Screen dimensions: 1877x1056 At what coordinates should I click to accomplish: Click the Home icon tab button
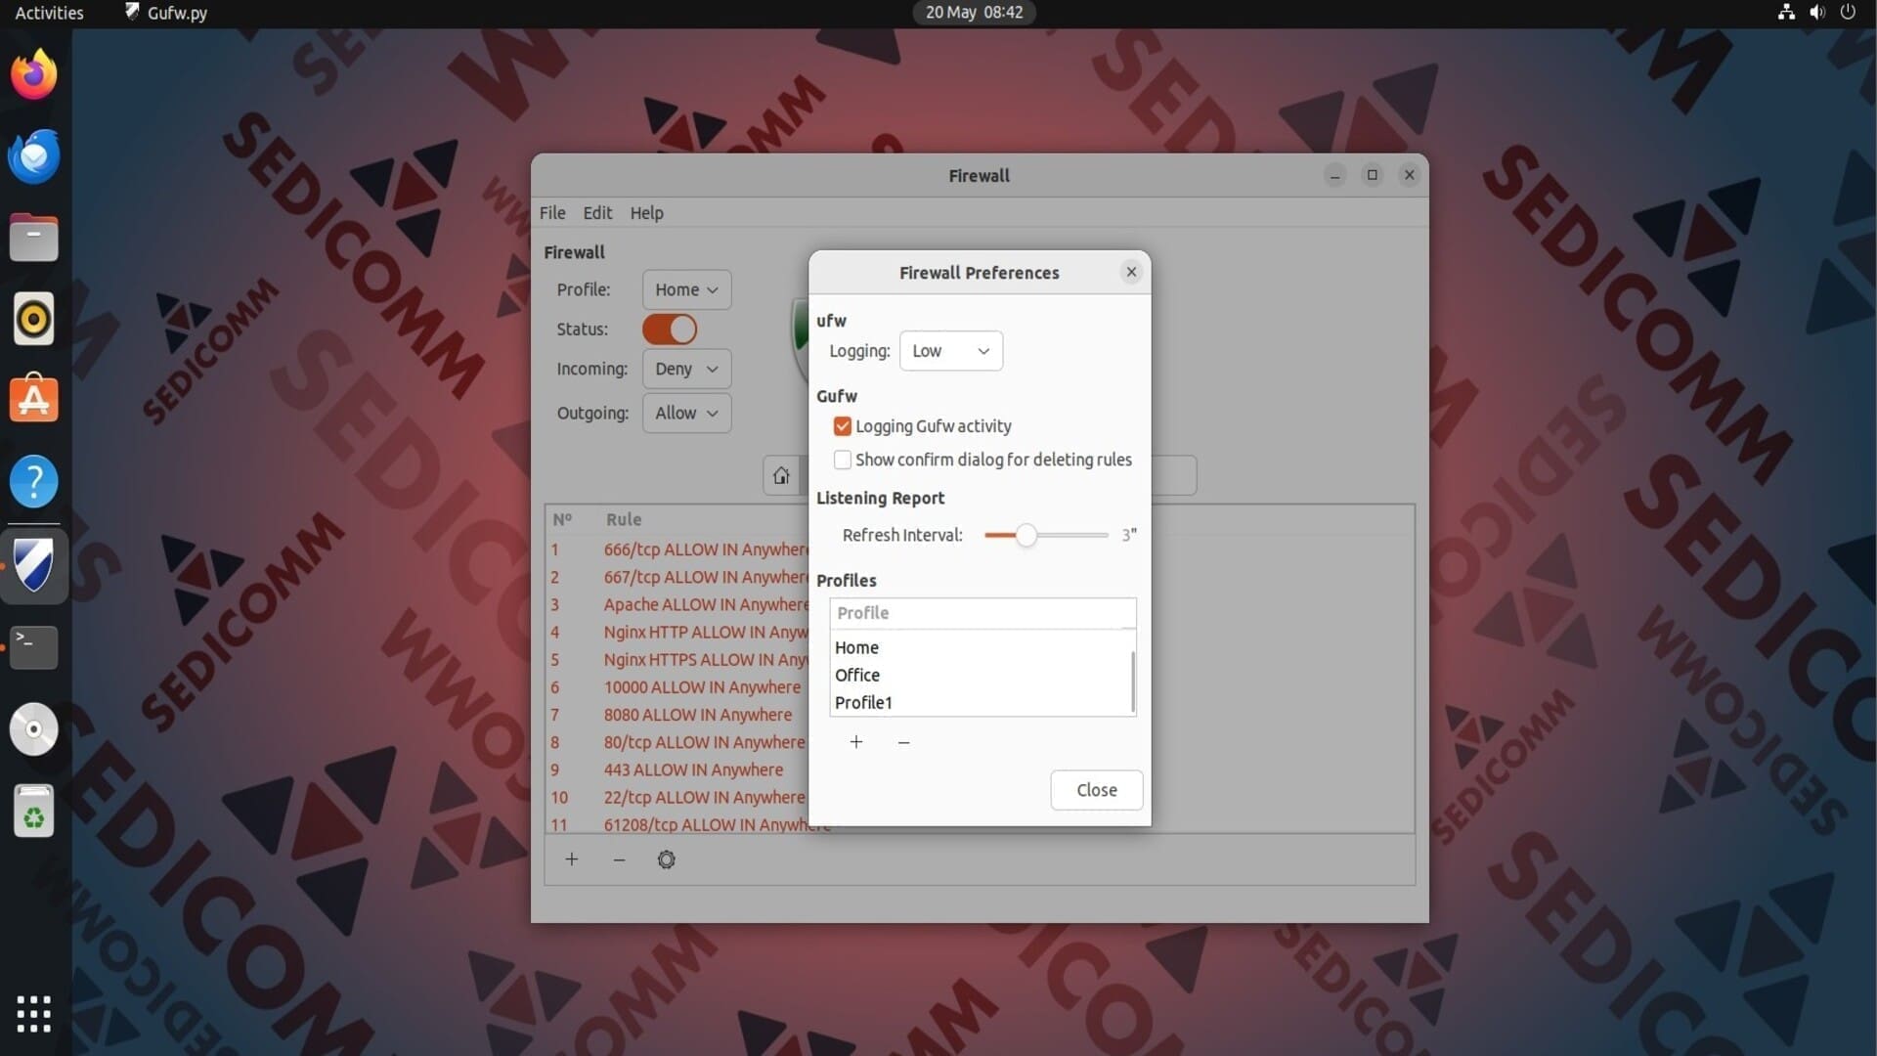click(781, 475)
